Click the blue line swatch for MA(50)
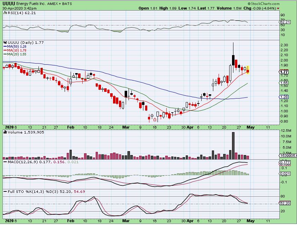Viewport: 297px width, 225px height. 5,46
